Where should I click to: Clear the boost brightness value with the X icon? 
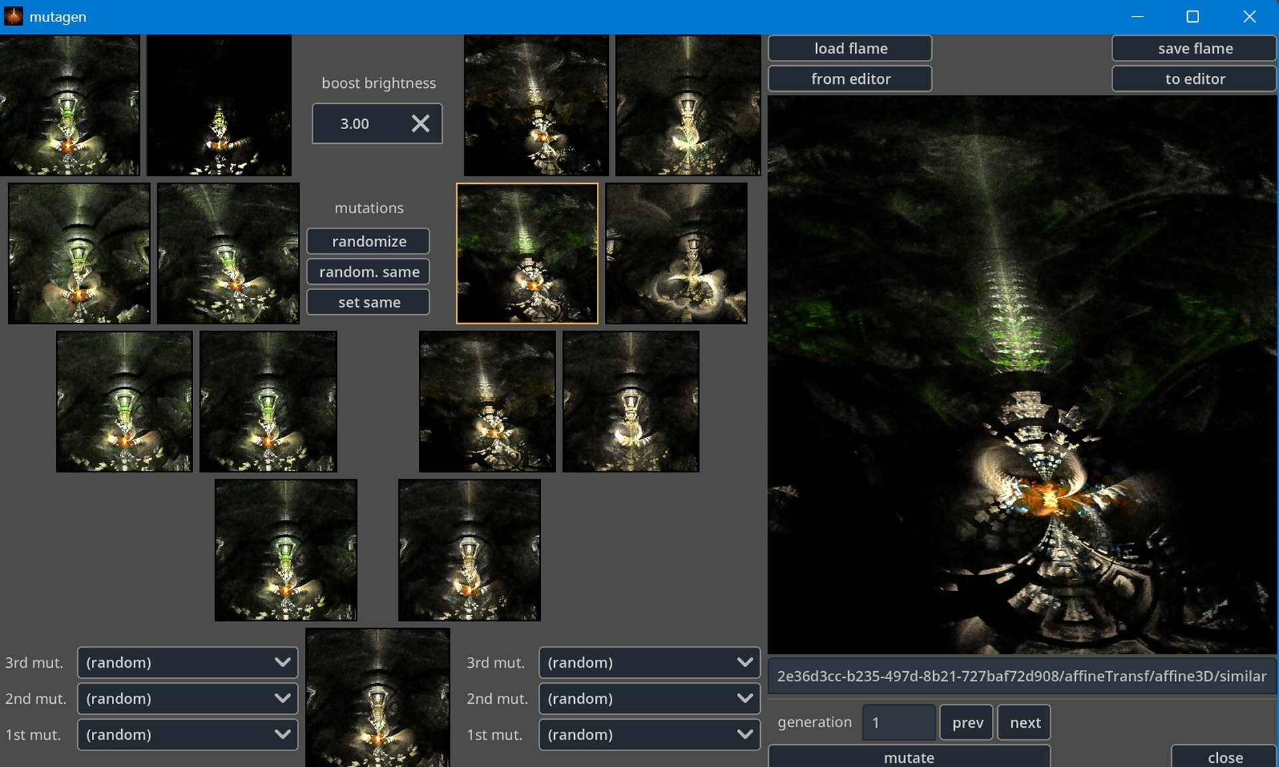tap(420, 123)
